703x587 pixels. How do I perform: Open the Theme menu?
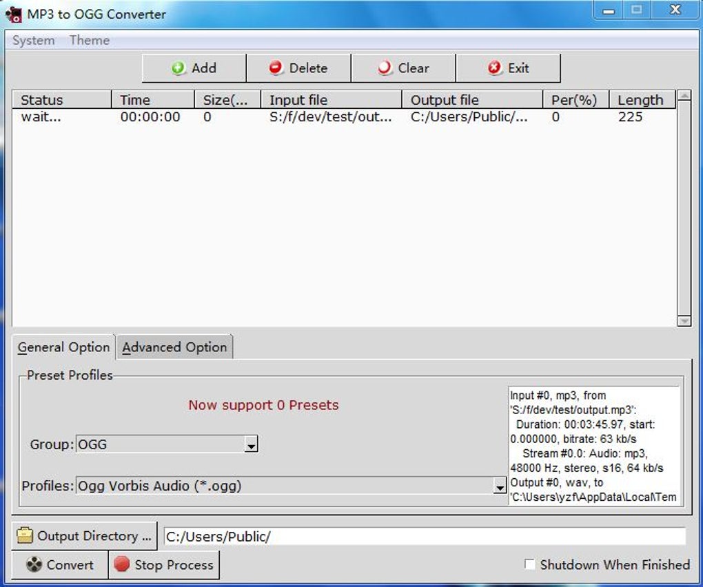click(90, 41)
